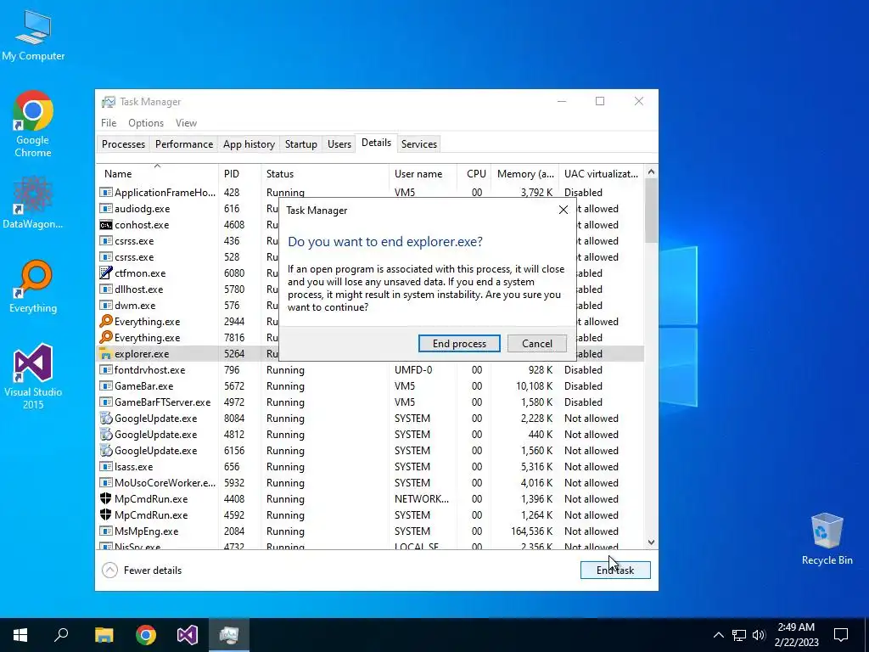Sort by the CPU column header
This screenshot has width=869, height=652.
(x=474, y=173)
